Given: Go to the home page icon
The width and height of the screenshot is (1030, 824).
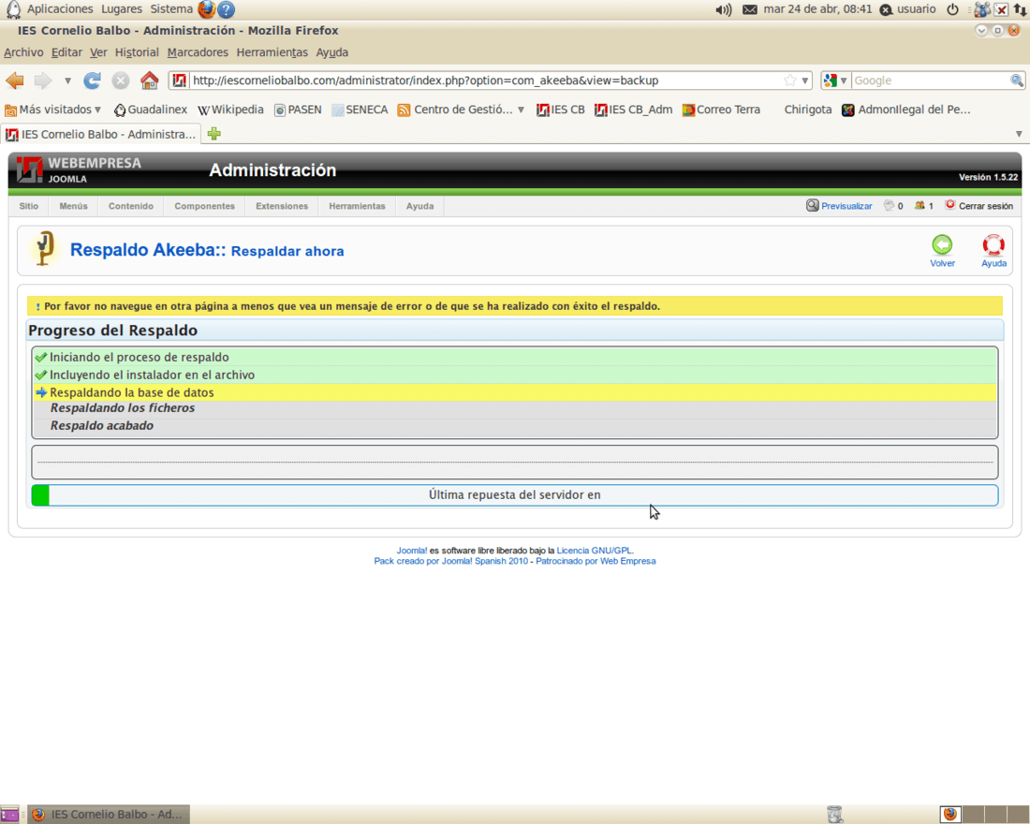Looking at the screenshot, I should (150, 81).
